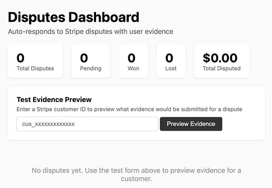This screenshot has height=188, width=272.
Task: Click the word 'customer' ending the empty message
Action: click(136, 179)
